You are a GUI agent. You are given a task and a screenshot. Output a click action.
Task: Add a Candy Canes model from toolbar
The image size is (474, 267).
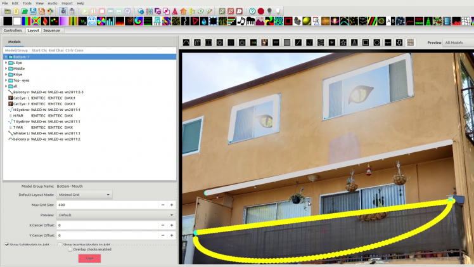point(198,42)
